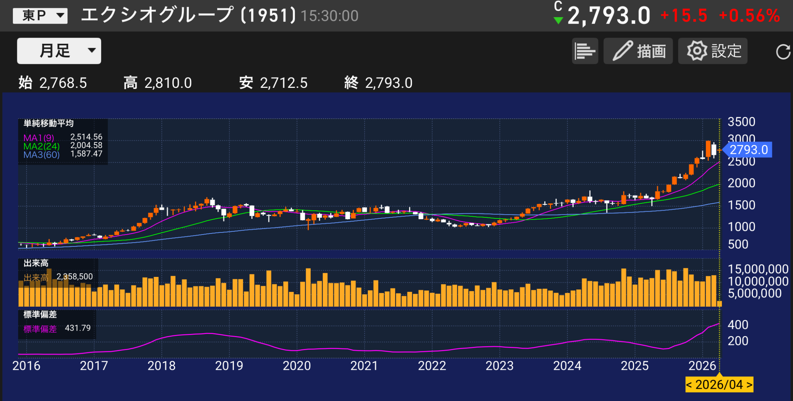This screenshot has width=793, height=401.
Task: Expand the 単純移動平均 legend panel
Action: click(48, 123)
